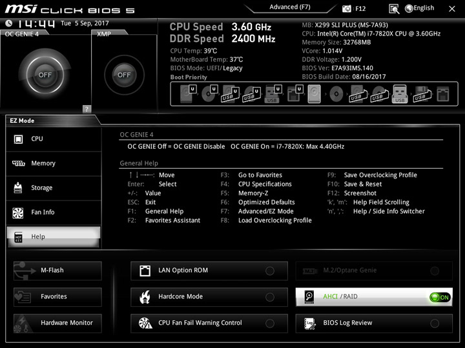Click the date Tue 5 Sep, 2017
The height and width of the screenshot is (348, 465).
pos(85,23)
